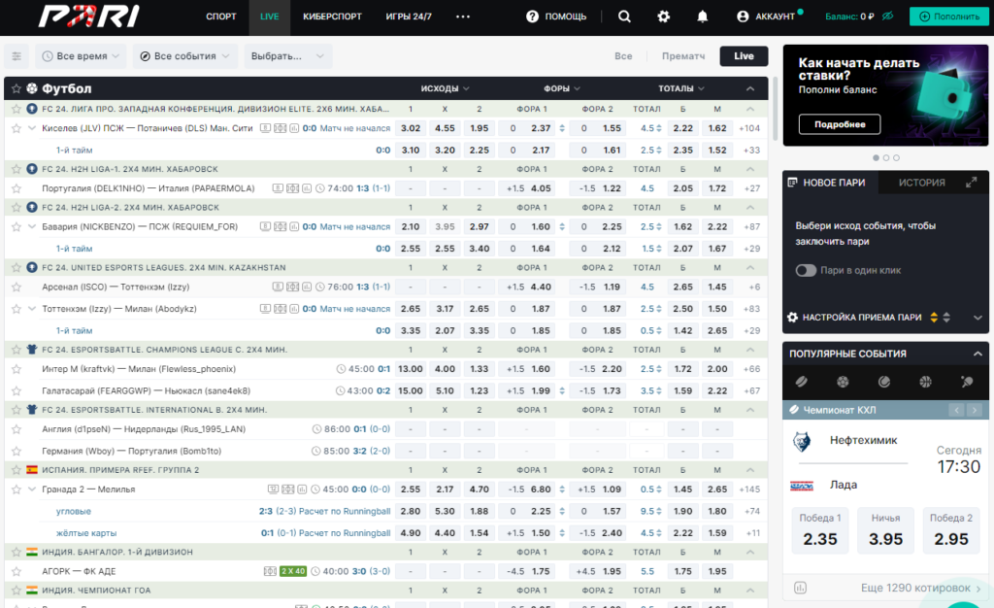The width and height of the screenshot is (994, 608).
Task: Open the Выбрать... dropdown
Action: 287,56
